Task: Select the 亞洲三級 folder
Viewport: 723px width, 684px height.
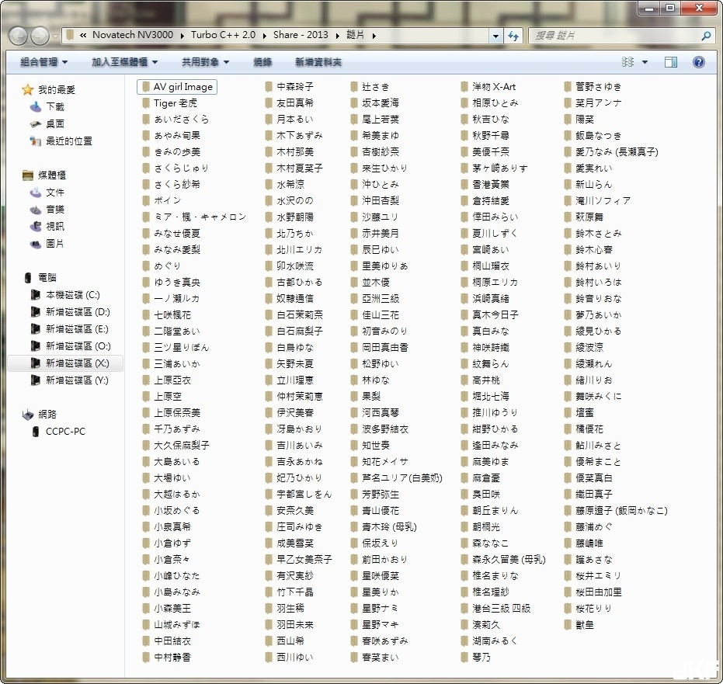Action: 375,298
